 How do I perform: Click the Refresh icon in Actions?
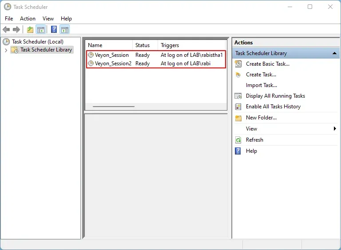click(238, 140)
